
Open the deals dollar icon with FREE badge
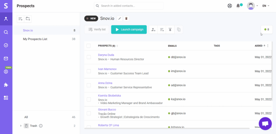[x=6, y=72]
